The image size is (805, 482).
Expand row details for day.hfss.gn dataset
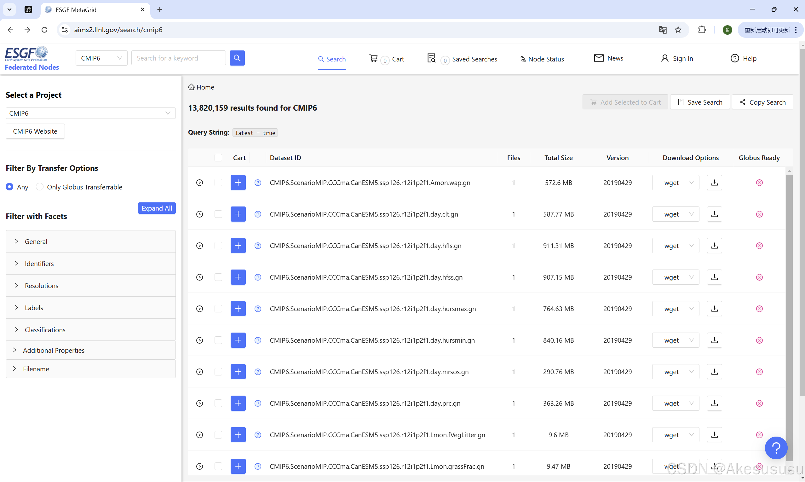click(200, 277)
